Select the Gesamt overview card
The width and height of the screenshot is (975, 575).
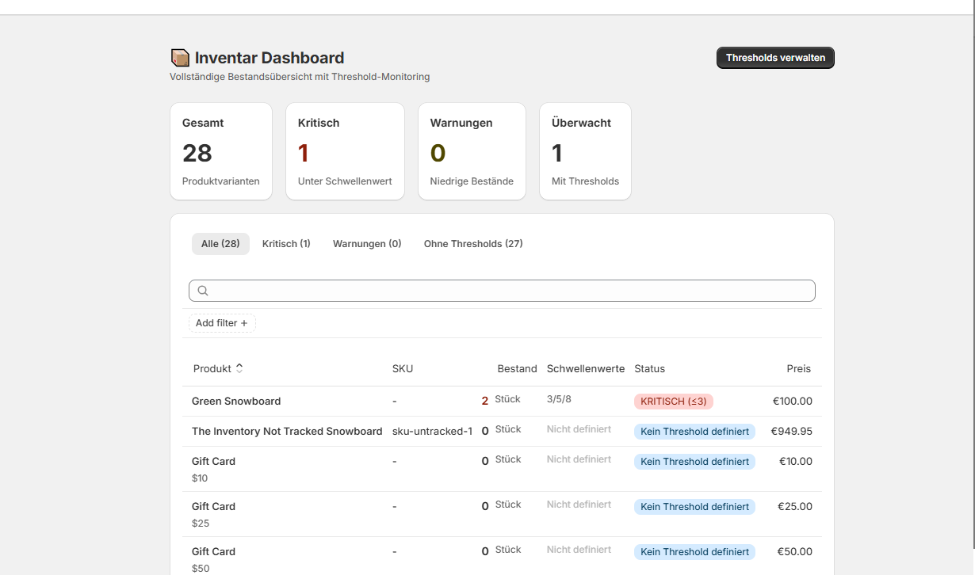221,150
